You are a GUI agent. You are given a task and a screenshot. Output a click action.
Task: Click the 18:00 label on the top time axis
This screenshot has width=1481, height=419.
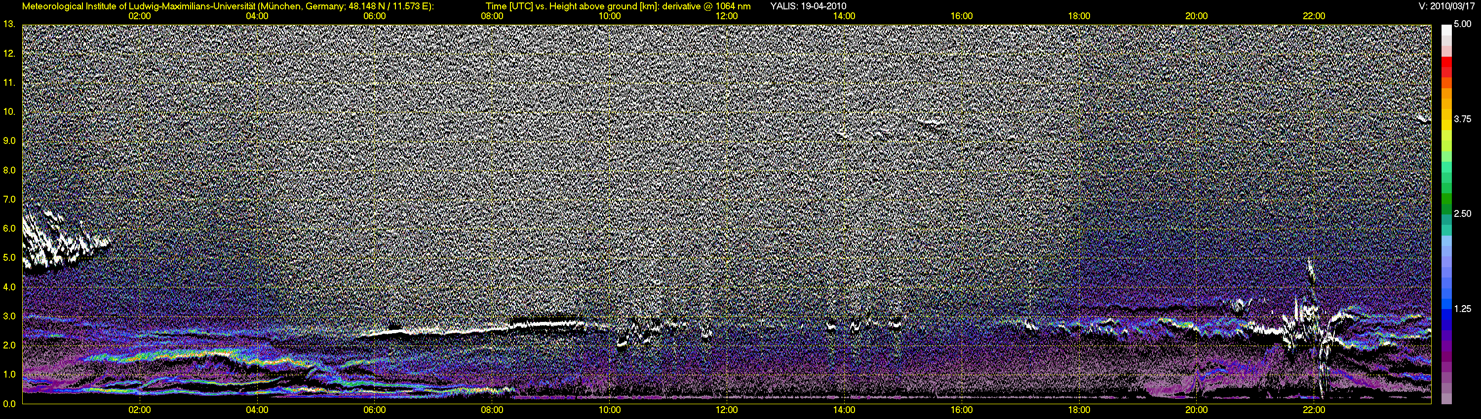1079,16
